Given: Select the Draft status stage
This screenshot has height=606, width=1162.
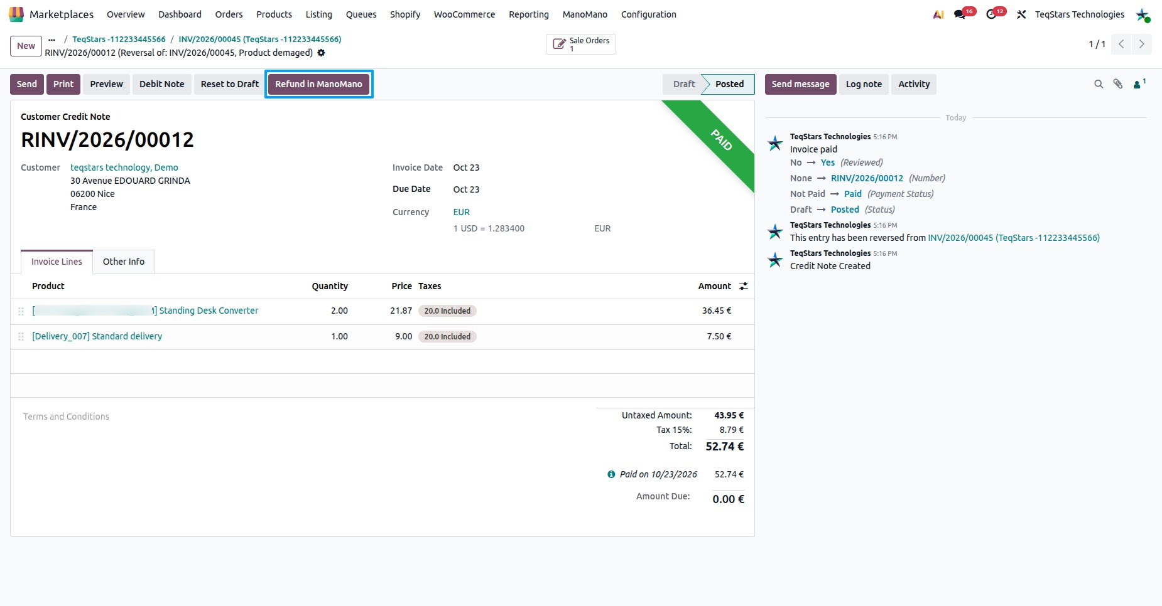Looking at the screenshot, I should pyautogui.click(x=683, y=84).
